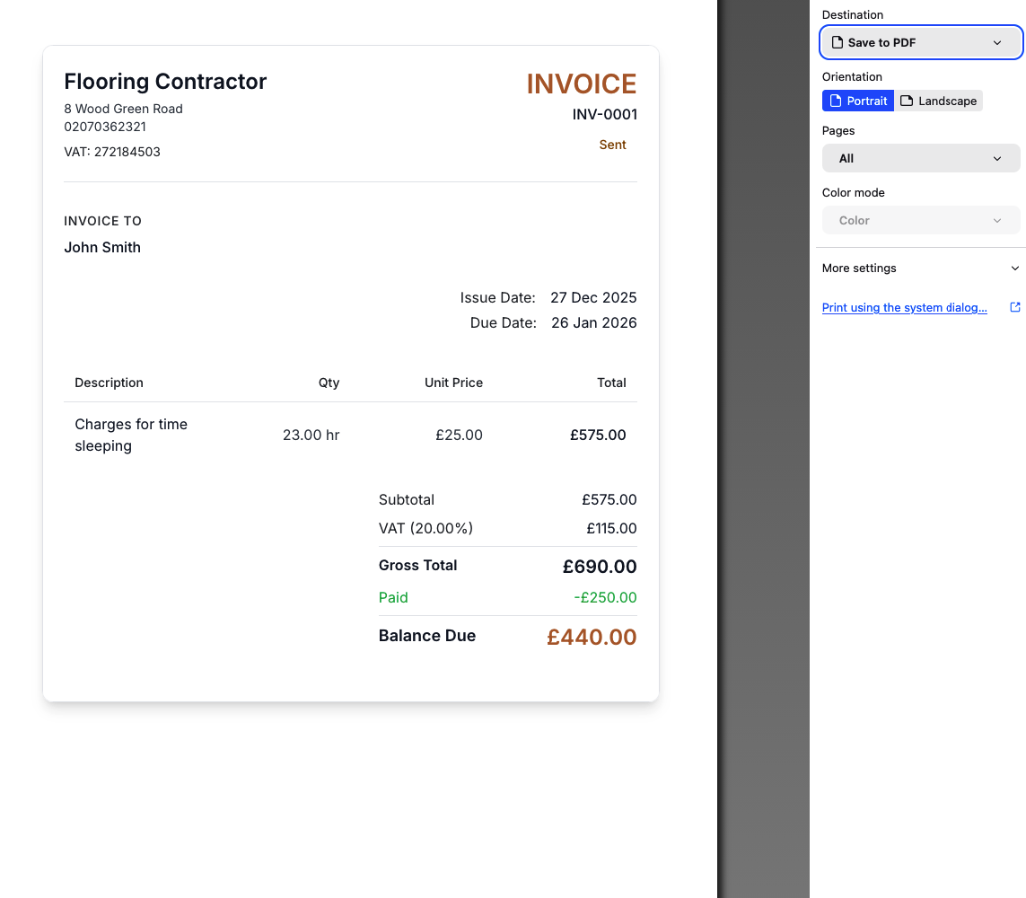This screenshot has height=898, width=1026.
Task: Click the invoice preview thumbnail
Action: point(350,373)
